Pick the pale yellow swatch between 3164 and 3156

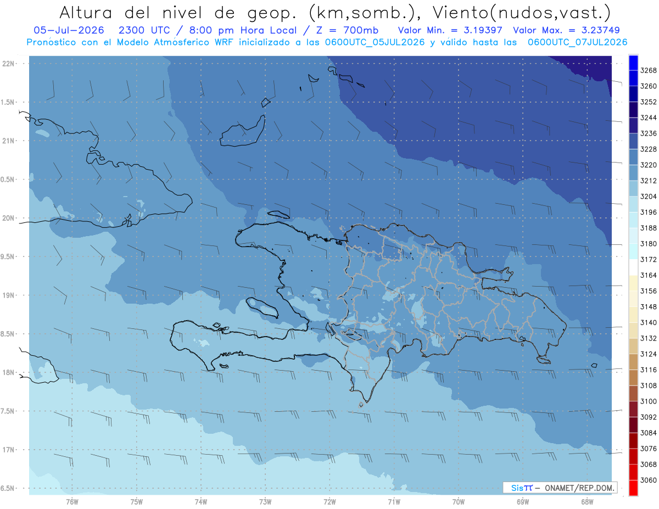(633, 283)
